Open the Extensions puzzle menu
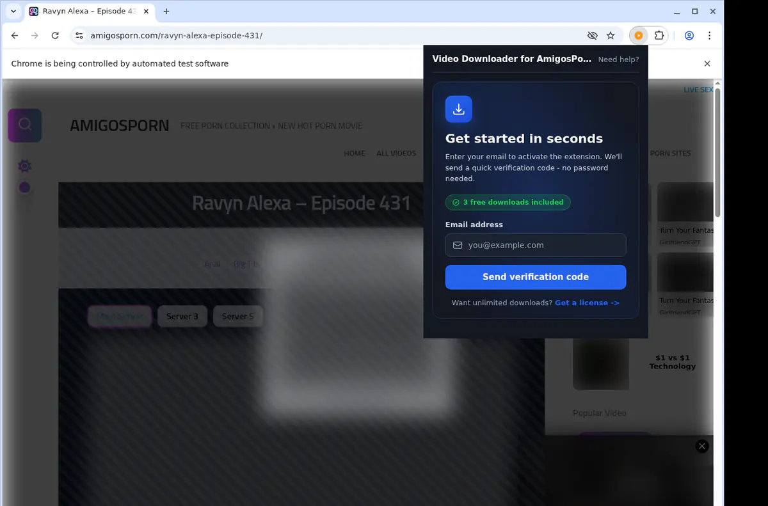The width and height of the screenshot is (768, 506). (x=659, y=36)
